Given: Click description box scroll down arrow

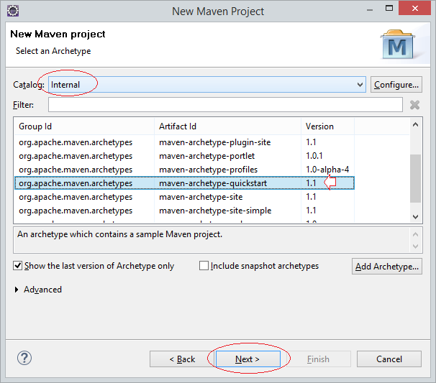Looking at the screenshot, I should 415,246.
